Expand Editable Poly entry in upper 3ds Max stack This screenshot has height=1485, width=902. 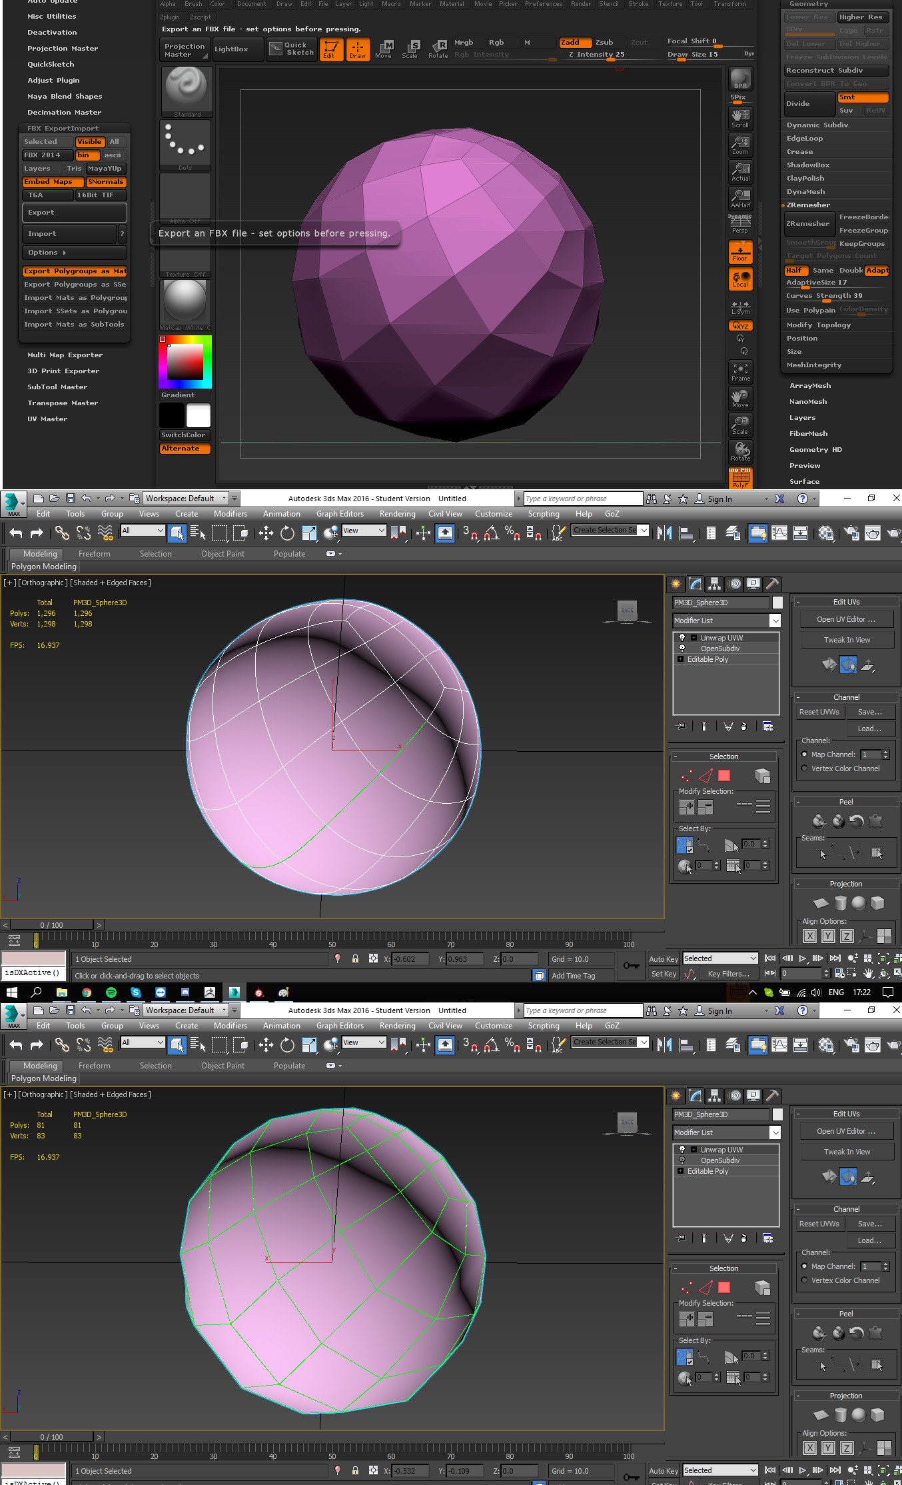click(680, 659)
